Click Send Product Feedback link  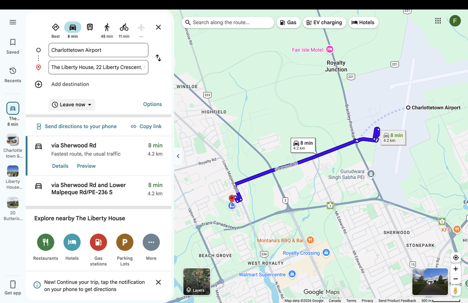(x=397, y=301)
